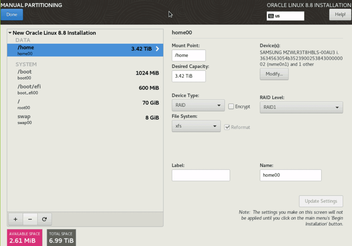Click the SYSTEM section heading
The height and width of the screenshot is (246, 352).
pyautogui.click(x=26, y=64)
